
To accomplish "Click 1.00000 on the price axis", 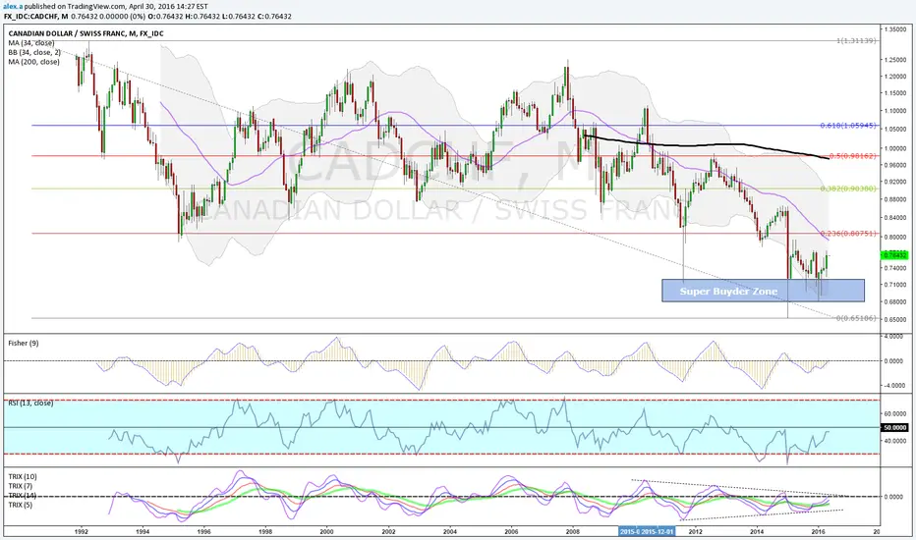I will tap(895, 148).
